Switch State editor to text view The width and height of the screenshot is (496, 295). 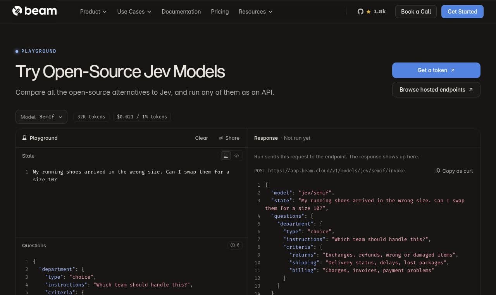226,156
